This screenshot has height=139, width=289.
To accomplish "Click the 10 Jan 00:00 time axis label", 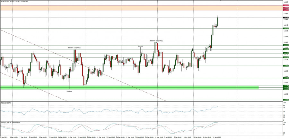I will click(197, 137).
